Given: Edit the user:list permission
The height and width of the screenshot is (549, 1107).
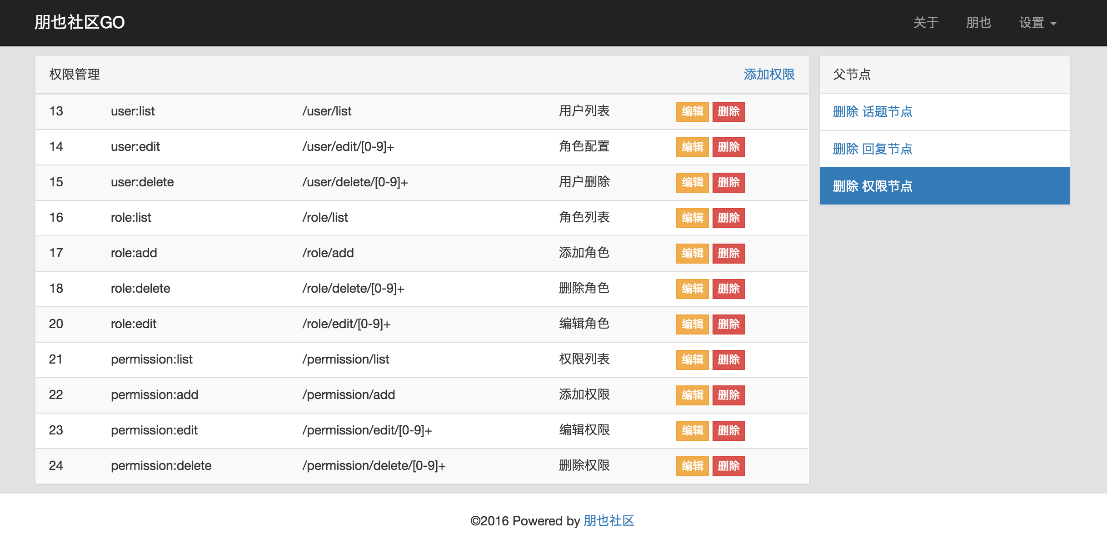Looking at the screenshot, I should (692, 111).
